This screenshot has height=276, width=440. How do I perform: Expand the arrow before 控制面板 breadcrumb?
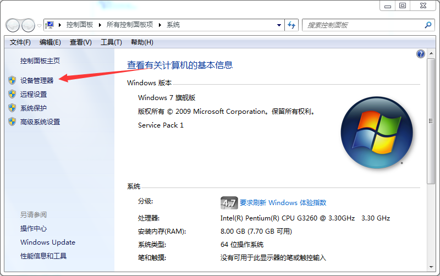point(60,25)
